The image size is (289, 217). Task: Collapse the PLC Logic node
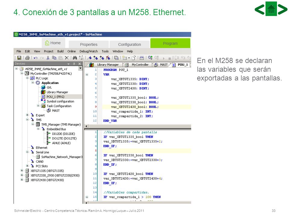pyautogui.click(x=27, y=78)
